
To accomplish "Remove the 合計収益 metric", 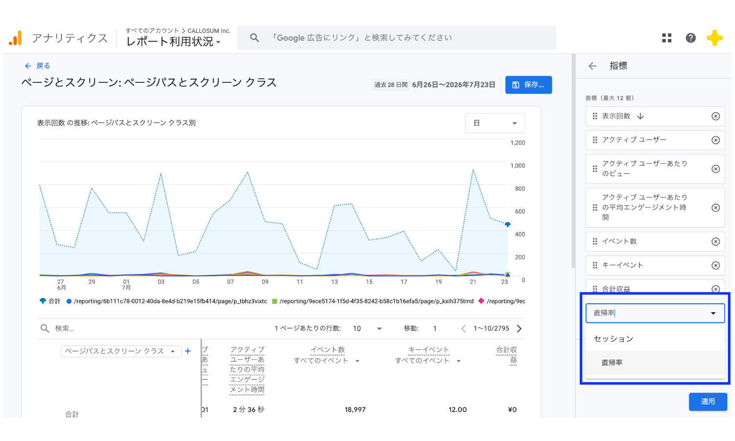I will (x=715, y=289).
